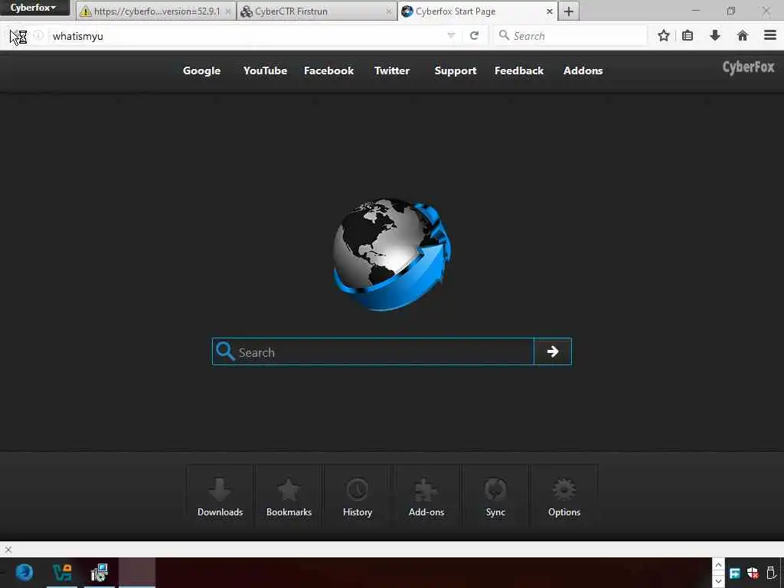Open the security shield tray icon
The width and height of the screenshot is (784, 588).
(x=753, y=573)
